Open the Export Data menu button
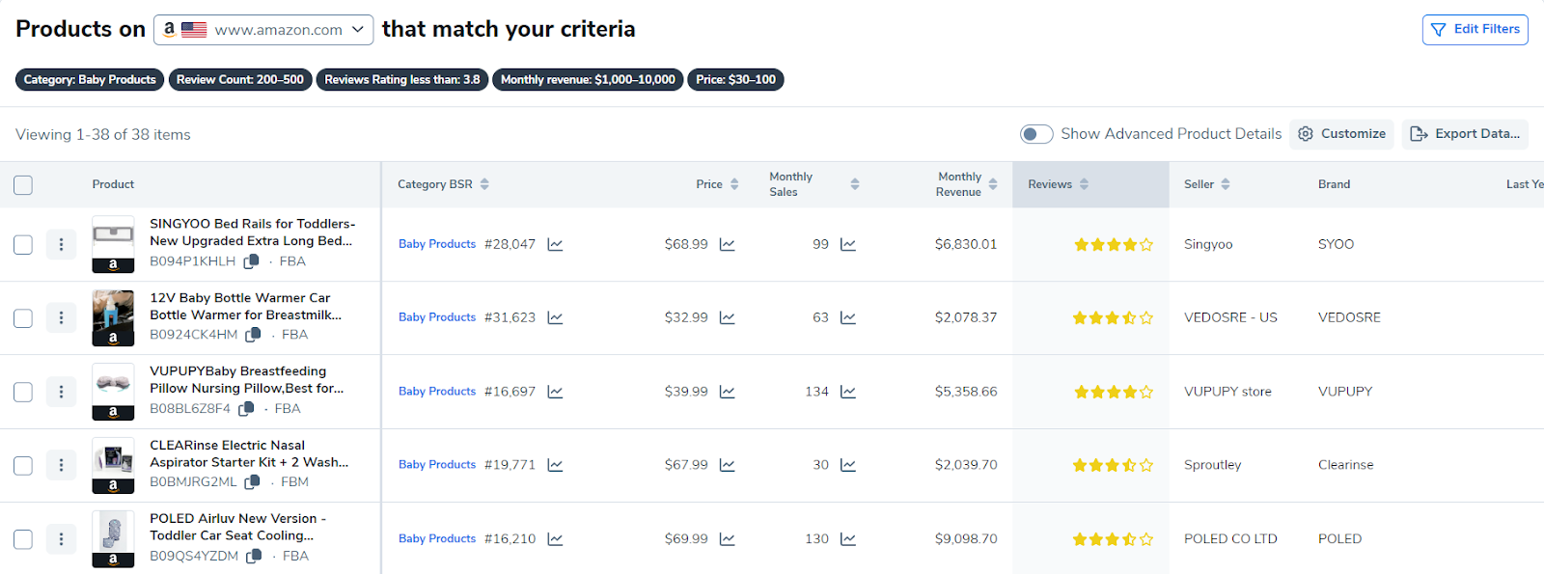 coord(1465,134)
